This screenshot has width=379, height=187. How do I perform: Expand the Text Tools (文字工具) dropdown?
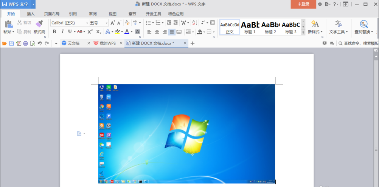[x=338, y=27]
